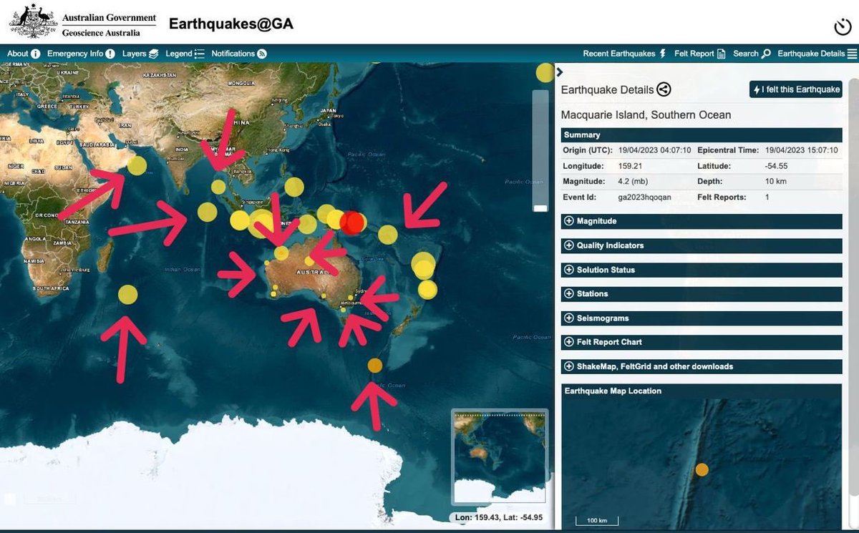The image size is (859, 533).
Task: Select the red earthquake marker near Papua New Guinea
Action: pyautogui.click(x=352, y=223)
